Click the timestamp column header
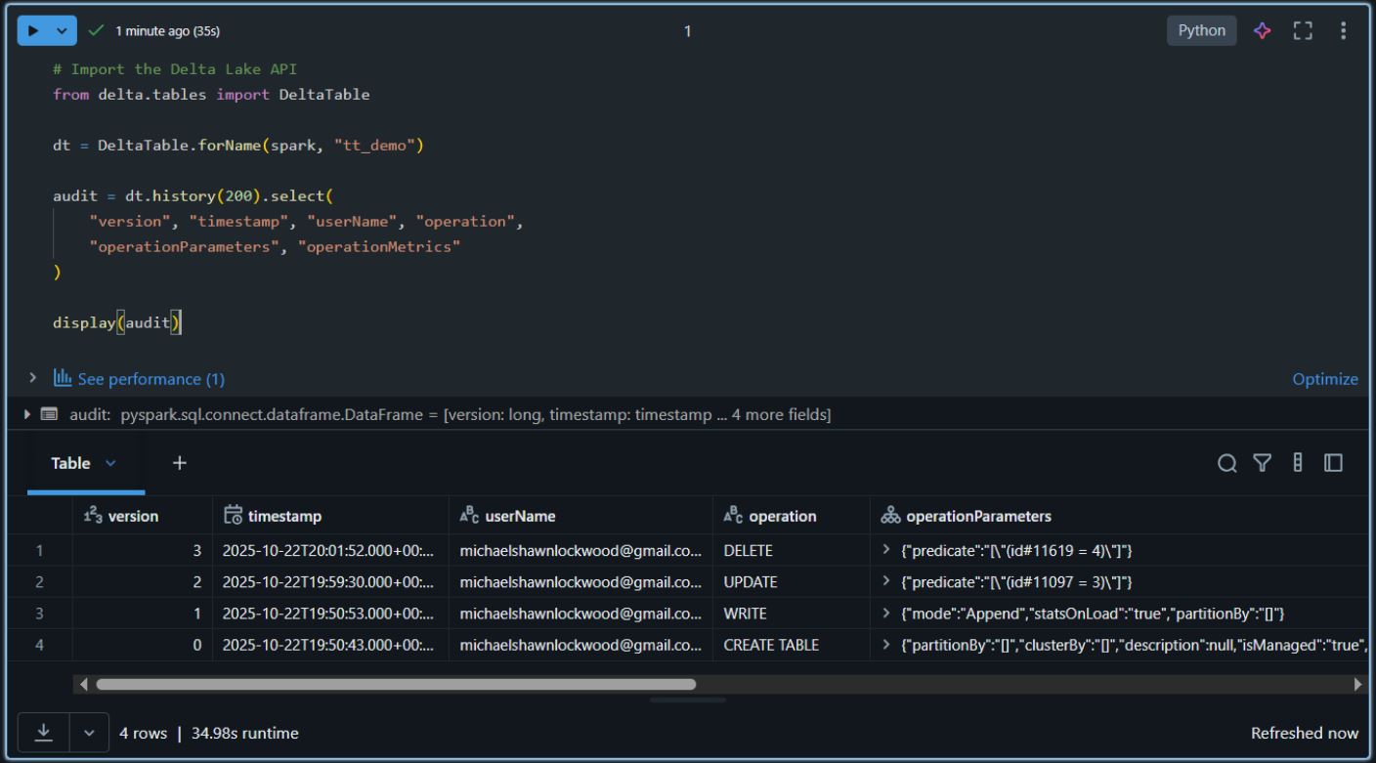This screenshot has height=763, width=1376. pos(330,516)
